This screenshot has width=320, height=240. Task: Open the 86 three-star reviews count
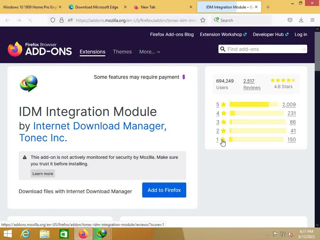click(x=292, y=122)
